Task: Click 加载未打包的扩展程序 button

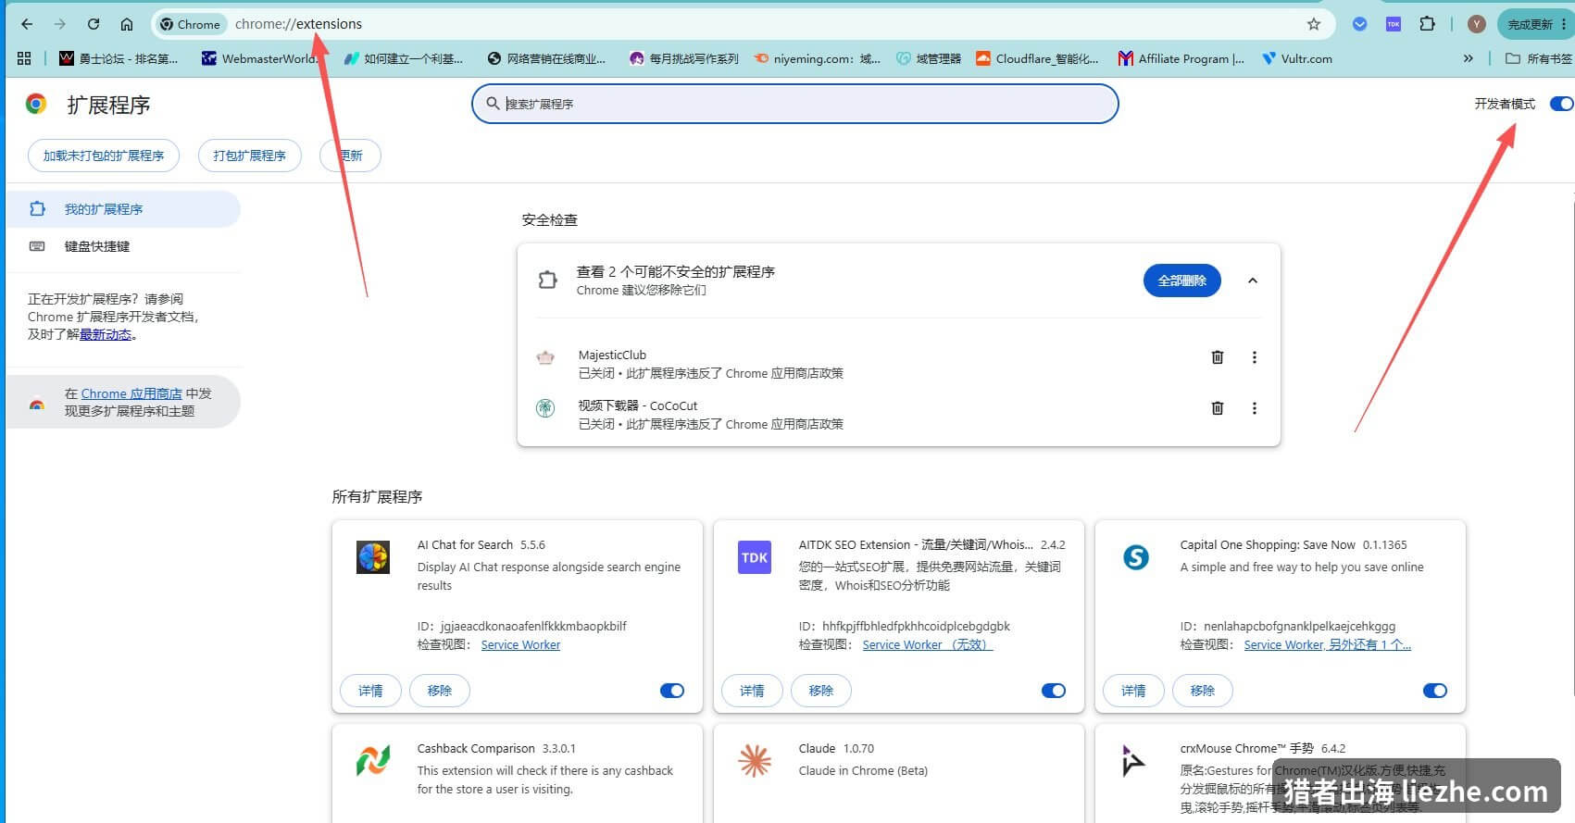Action: [104, 156]
